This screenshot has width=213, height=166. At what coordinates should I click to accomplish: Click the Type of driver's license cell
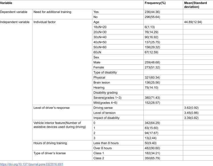[50, 153]
